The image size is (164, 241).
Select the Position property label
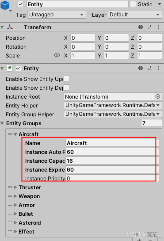click(x=15, y=38)
